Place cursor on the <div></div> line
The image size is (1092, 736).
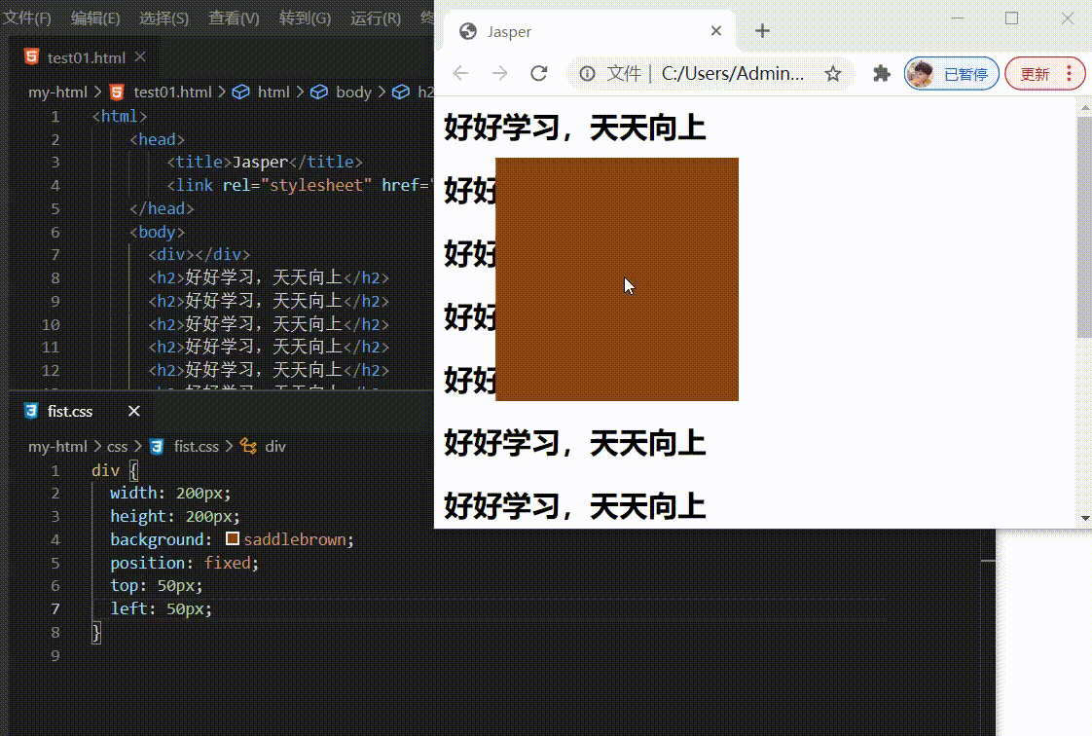point(199,255)
